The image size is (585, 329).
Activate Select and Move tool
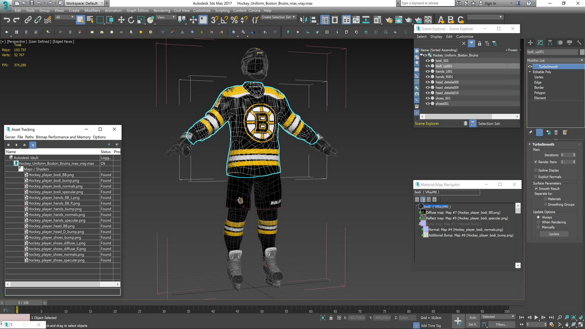121,20
